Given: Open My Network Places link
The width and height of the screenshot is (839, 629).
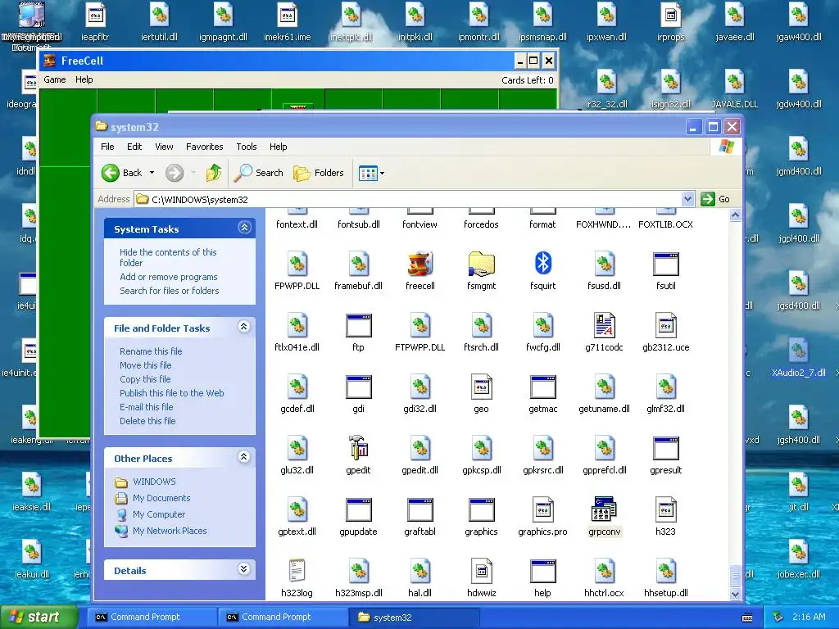Looking at the screenshot, I should tap(170, 531).
